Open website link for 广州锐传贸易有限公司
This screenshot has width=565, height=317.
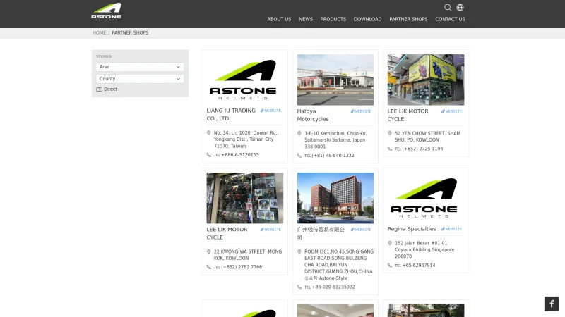pos(361,230)
